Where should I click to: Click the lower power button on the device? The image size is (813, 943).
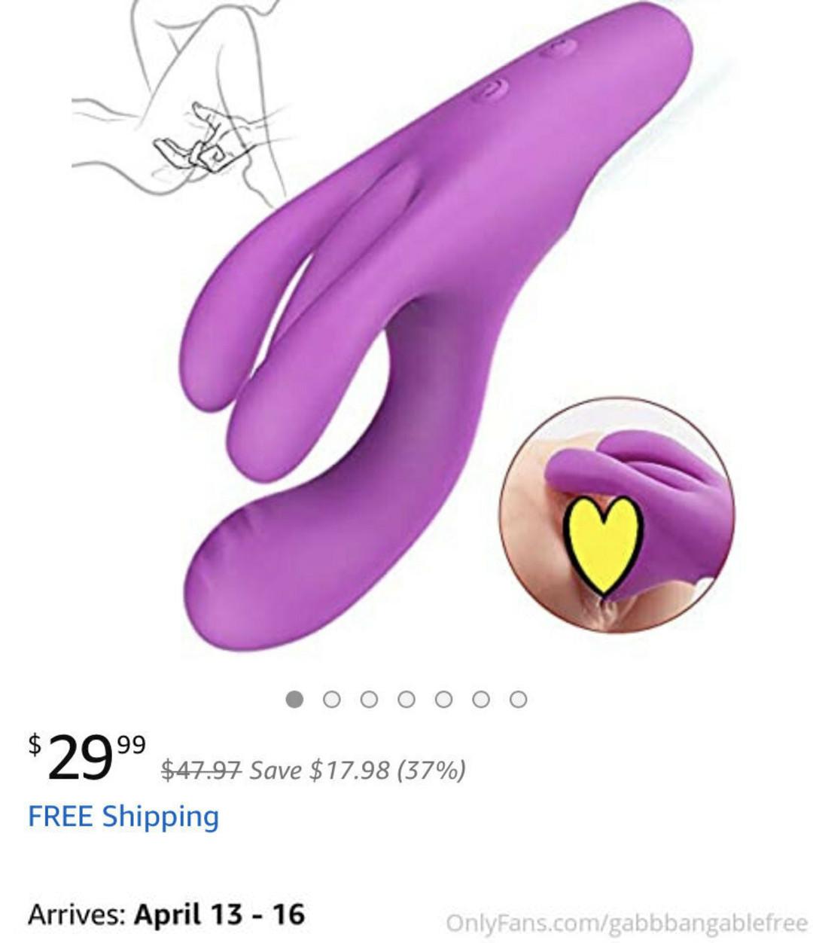tap(493, 92)
